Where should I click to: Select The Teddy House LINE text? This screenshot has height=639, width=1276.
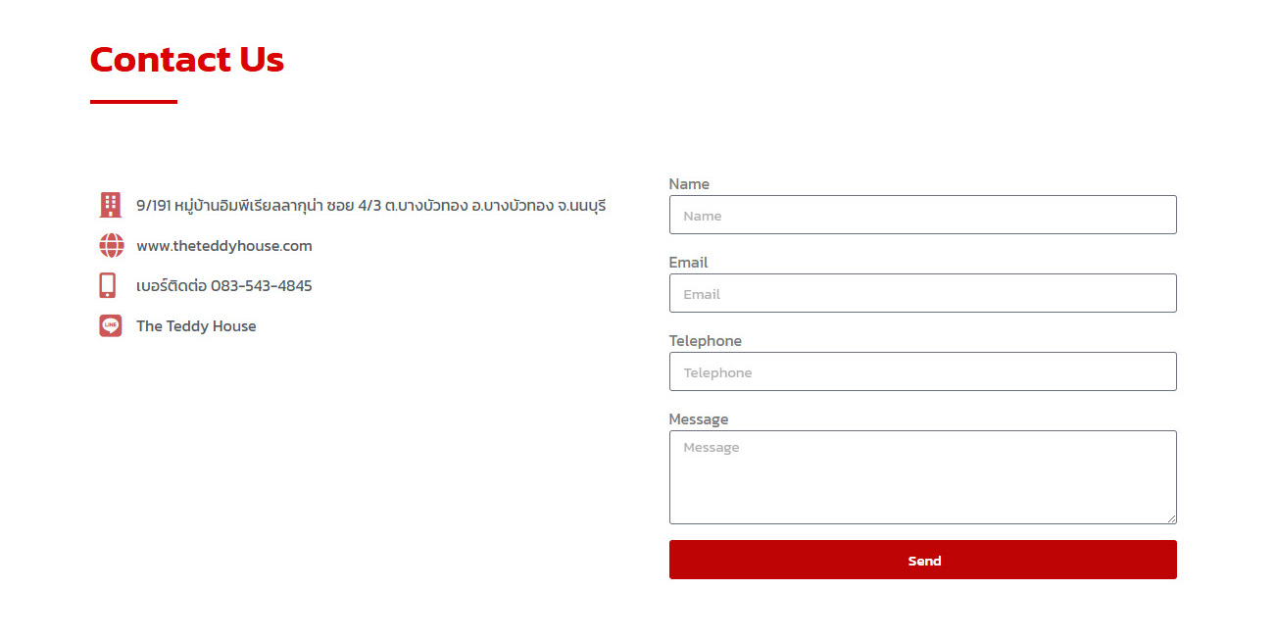[196, 326]
